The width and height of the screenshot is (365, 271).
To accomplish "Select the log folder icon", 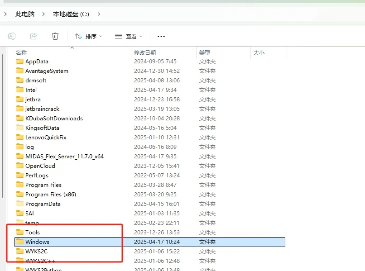I will pos(20,147).
